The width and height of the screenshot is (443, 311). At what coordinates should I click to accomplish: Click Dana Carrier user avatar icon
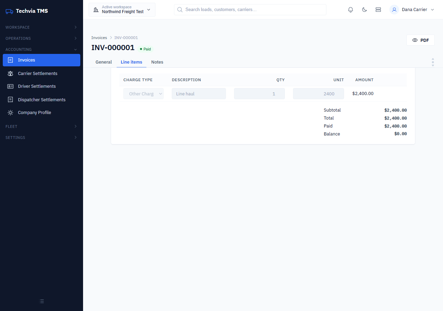click(x=394, y=10)
